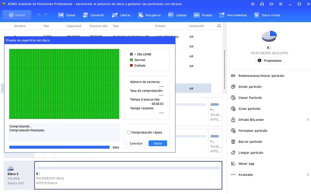Open the Limpiar tool
311x194 pixels.
coord(177,15)
